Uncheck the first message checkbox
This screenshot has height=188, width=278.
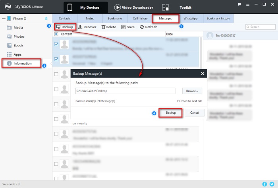click(x=56, y=44)
